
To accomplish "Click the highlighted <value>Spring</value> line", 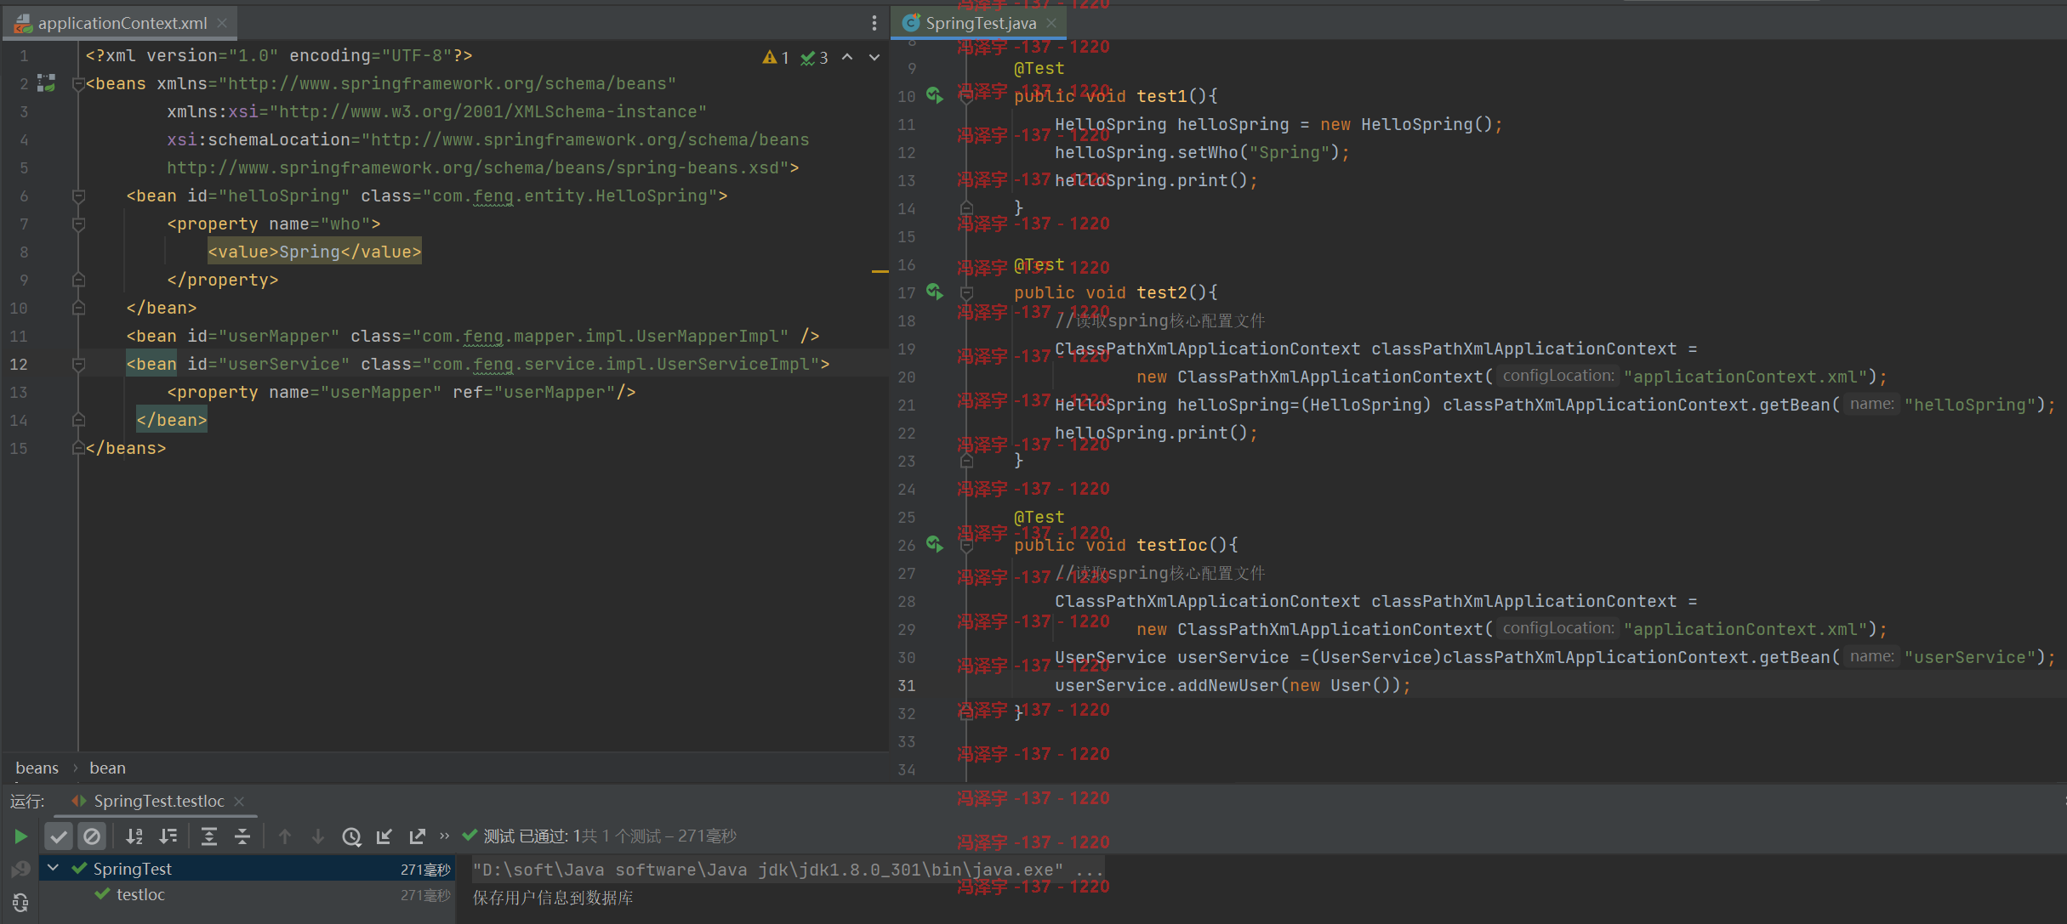I will (315, 252).
